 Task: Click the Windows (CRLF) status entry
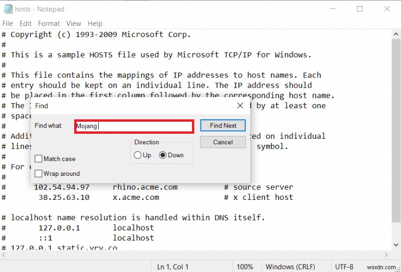coord(290,267)
